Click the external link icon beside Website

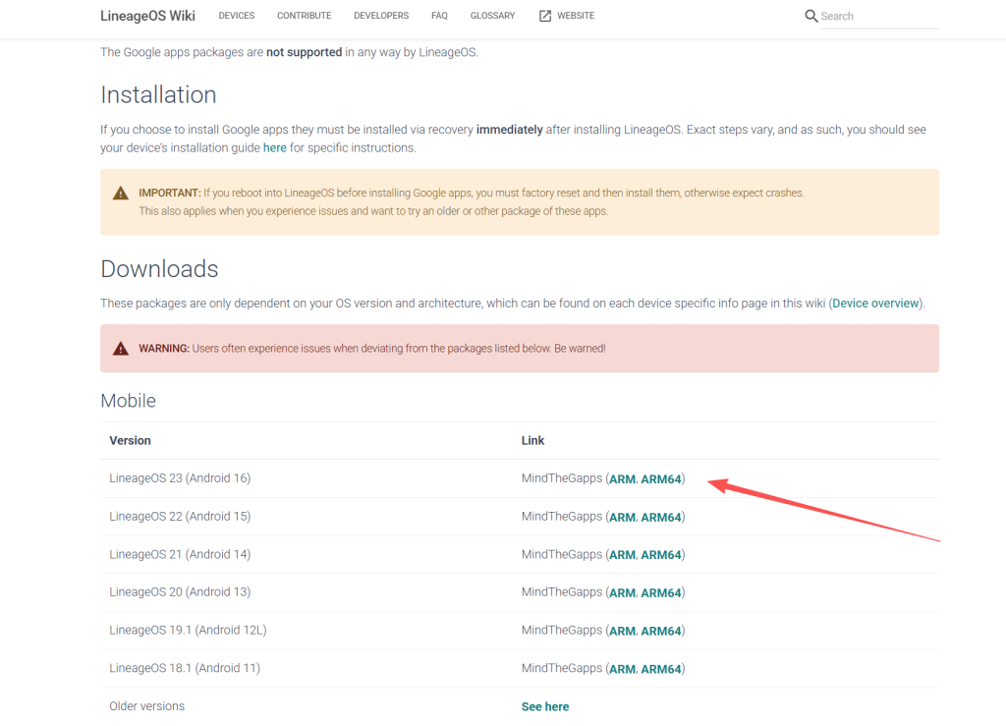(544, 16)
